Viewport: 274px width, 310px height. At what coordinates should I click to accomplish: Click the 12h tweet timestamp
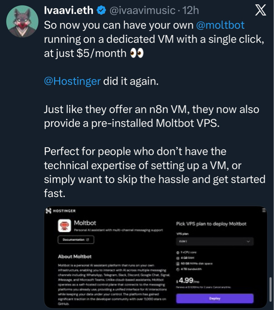coord(190,10)
